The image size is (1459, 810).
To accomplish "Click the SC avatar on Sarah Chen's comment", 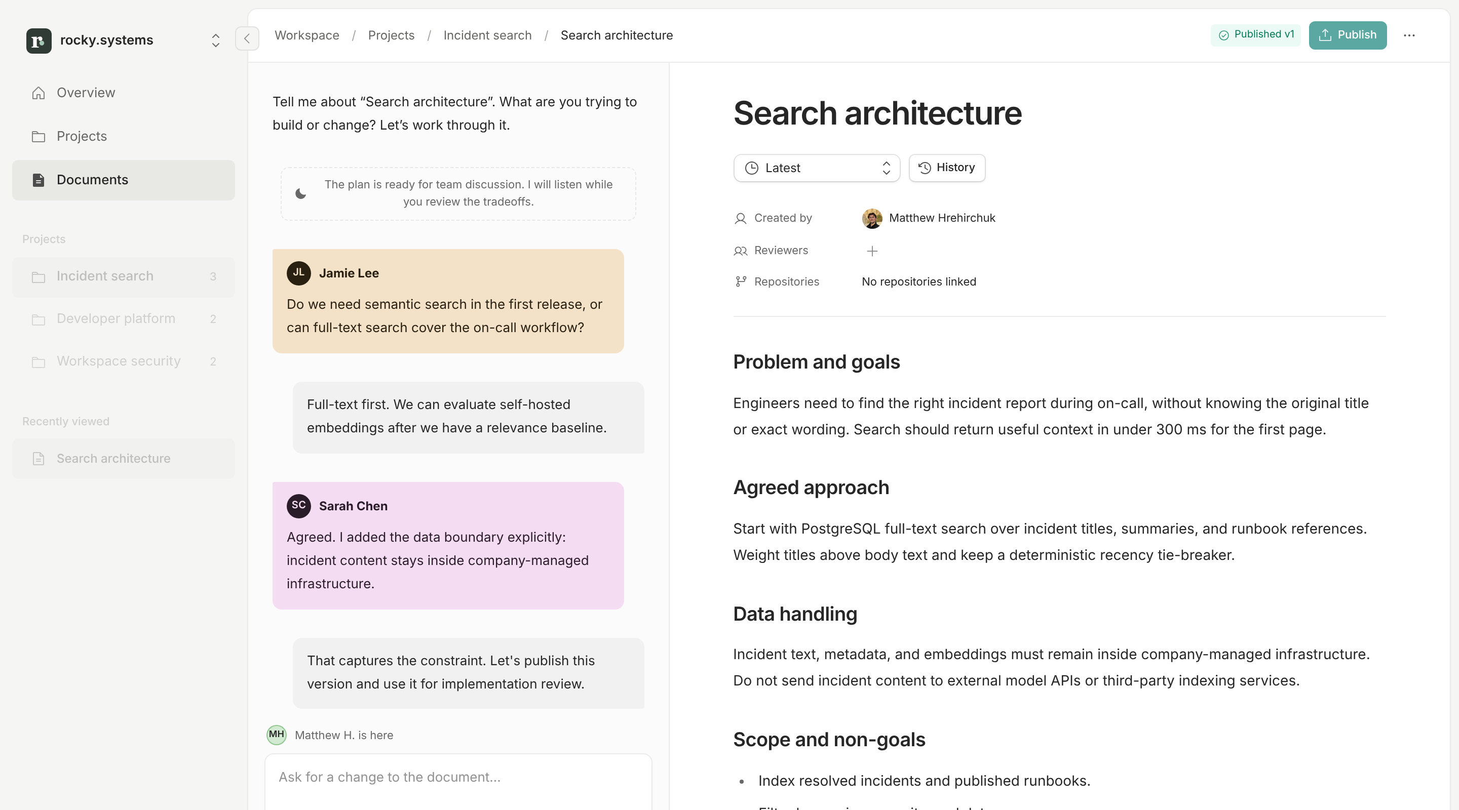I will coord(298,505).
